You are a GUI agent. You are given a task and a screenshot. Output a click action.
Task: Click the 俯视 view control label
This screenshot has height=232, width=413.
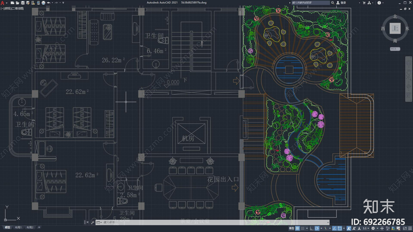tap(8, 9)
